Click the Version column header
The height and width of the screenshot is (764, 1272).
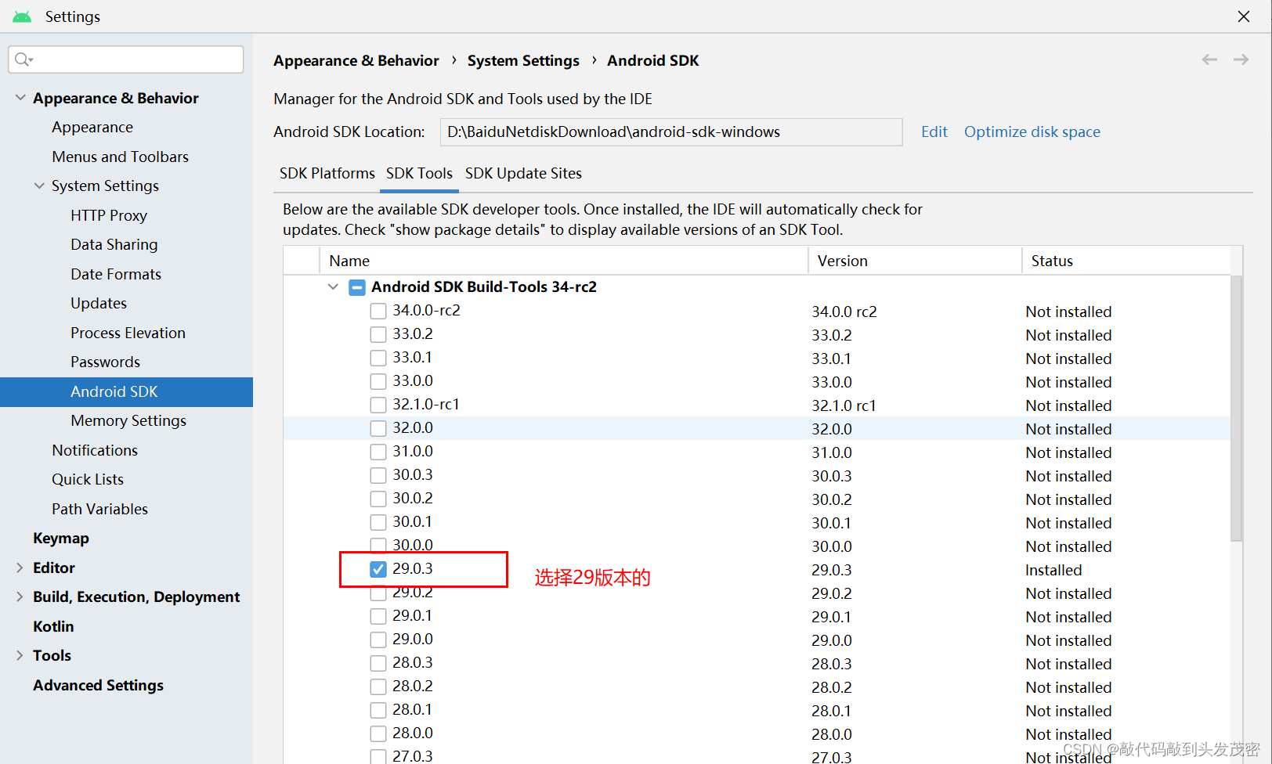coord(915,261)
